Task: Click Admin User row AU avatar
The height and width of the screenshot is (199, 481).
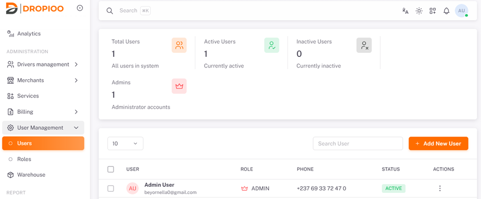Action: point(132,188)
